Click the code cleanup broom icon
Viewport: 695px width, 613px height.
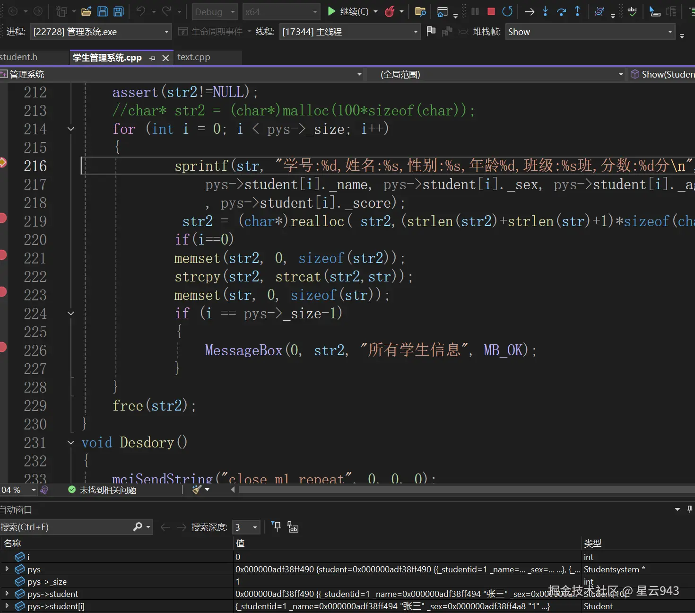(x=197, y=490)
